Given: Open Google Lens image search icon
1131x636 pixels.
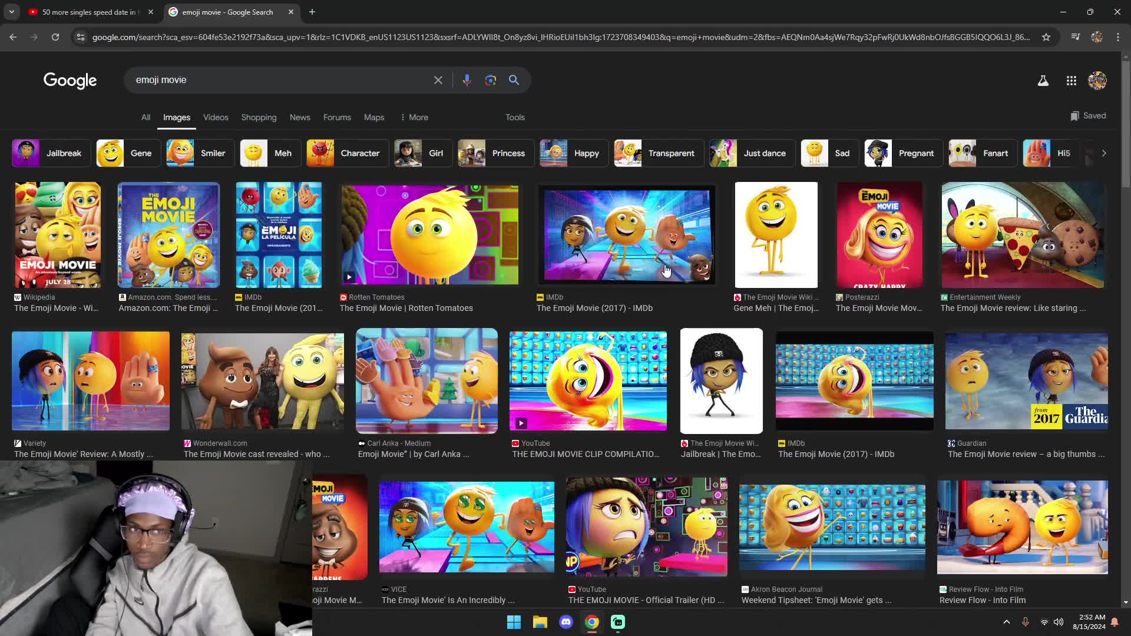Looking at the screenshot, I should pyautogui.click(x=490, y=80).
